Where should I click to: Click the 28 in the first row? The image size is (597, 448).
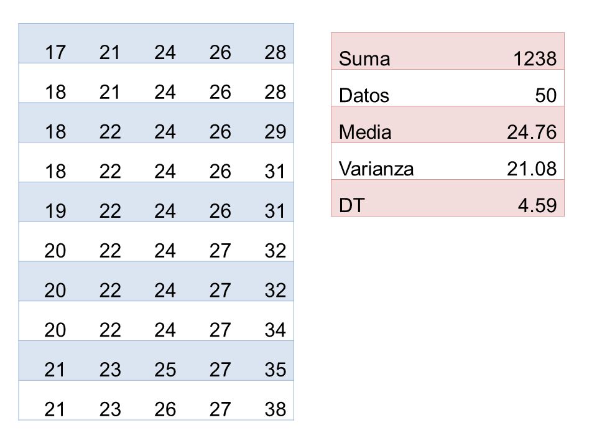275,52
